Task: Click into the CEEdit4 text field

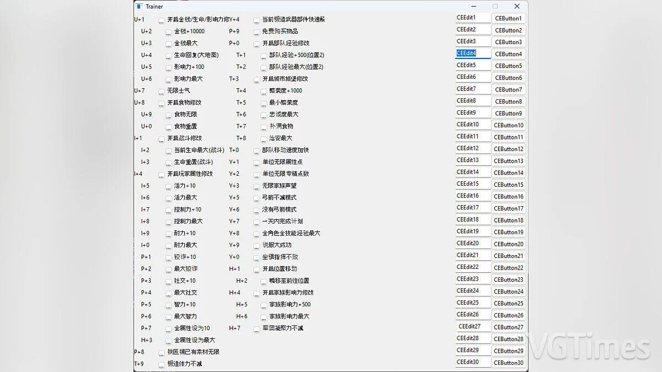Action: tap(473, 53)
